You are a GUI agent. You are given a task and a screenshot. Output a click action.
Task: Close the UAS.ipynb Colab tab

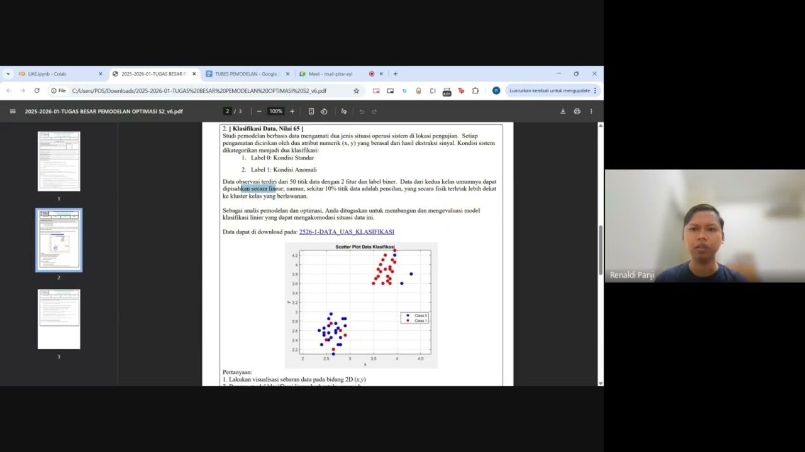coord(100,73)
